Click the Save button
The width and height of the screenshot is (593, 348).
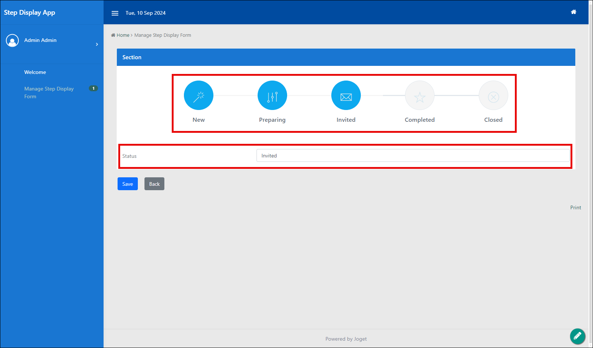coord(128,184)
